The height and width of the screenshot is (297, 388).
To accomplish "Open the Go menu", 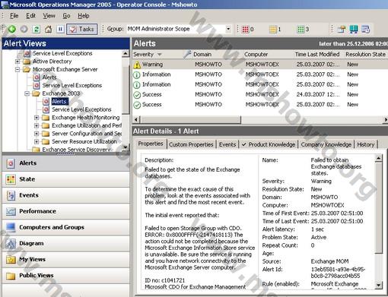I will (x=66, y=16).
